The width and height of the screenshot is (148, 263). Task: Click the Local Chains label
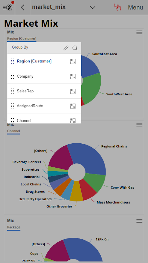click(x=31, y=184)
